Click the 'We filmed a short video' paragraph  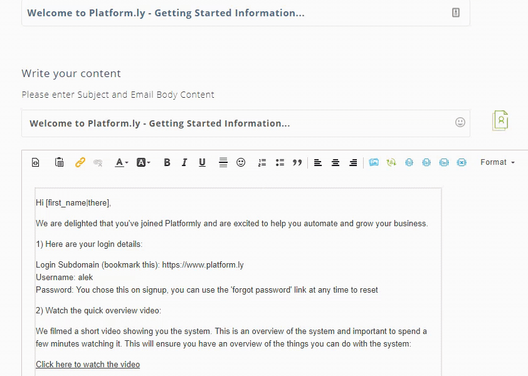click(231, 337)
